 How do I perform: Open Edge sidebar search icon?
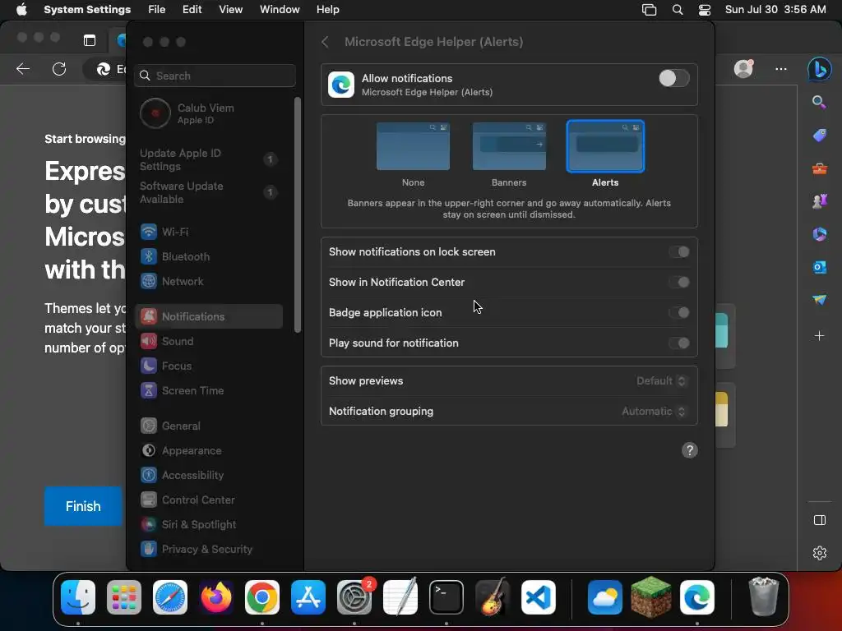[820, 102]
